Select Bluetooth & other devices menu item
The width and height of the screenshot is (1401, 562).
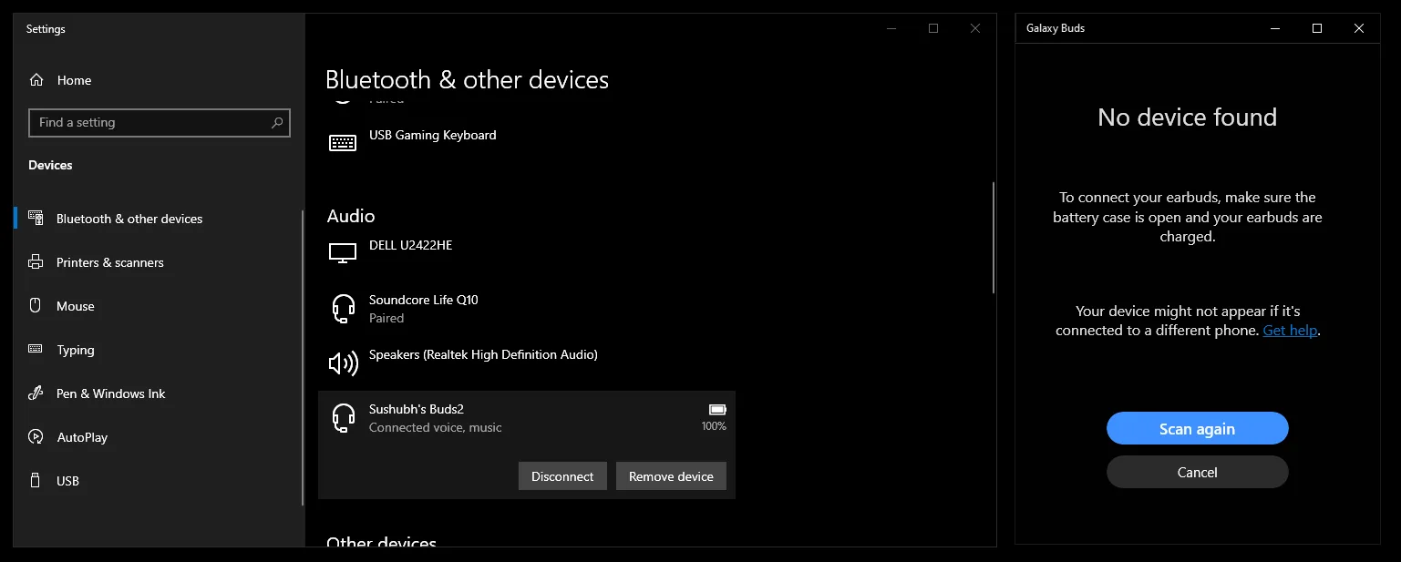pyautogui.click(x=159, y=219)
